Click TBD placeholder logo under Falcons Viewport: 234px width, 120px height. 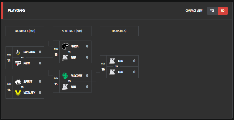coord(65,87)
